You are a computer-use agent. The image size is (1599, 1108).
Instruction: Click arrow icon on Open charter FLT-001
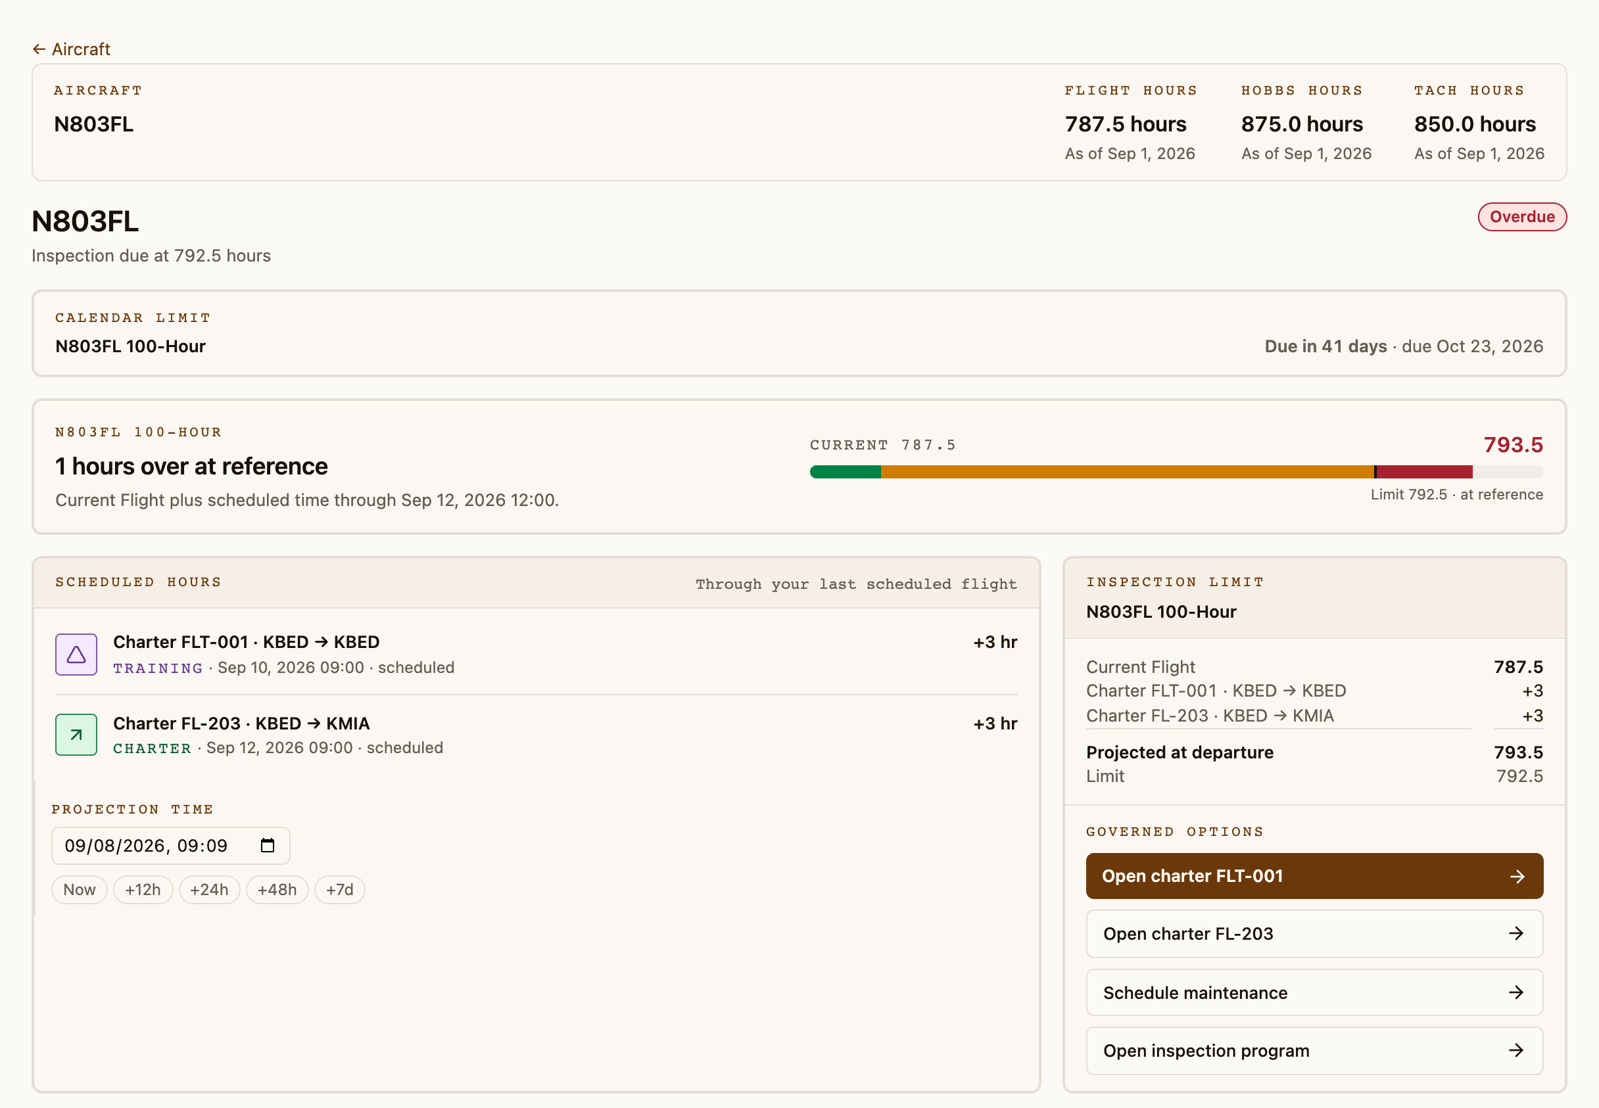[x=1517, y=876]
